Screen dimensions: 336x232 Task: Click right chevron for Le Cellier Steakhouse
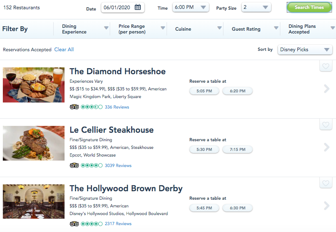327,147
